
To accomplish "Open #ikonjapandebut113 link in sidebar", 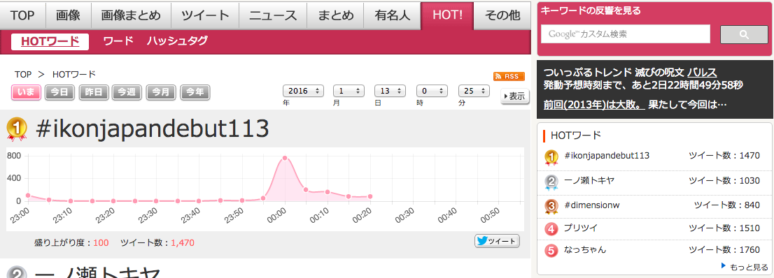I will click(606, 156).
